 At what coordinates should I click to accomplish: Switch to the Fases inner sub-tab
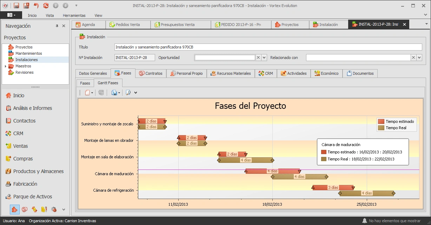pos(85,83)
